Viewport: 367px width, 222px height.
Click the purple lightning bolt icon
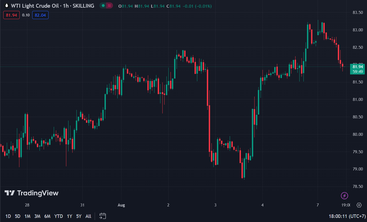(x=344, y=195)
